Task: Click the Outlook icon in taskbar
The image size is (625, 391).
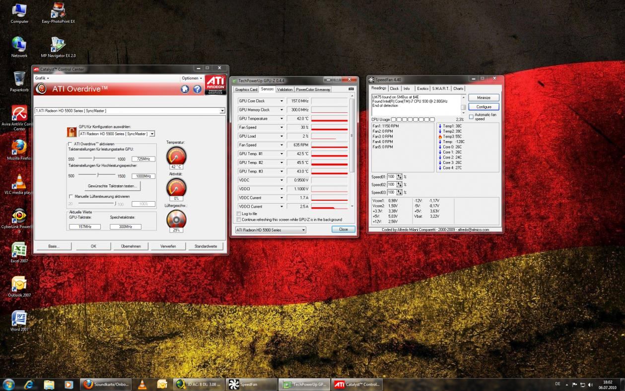Action: (162, 384)
